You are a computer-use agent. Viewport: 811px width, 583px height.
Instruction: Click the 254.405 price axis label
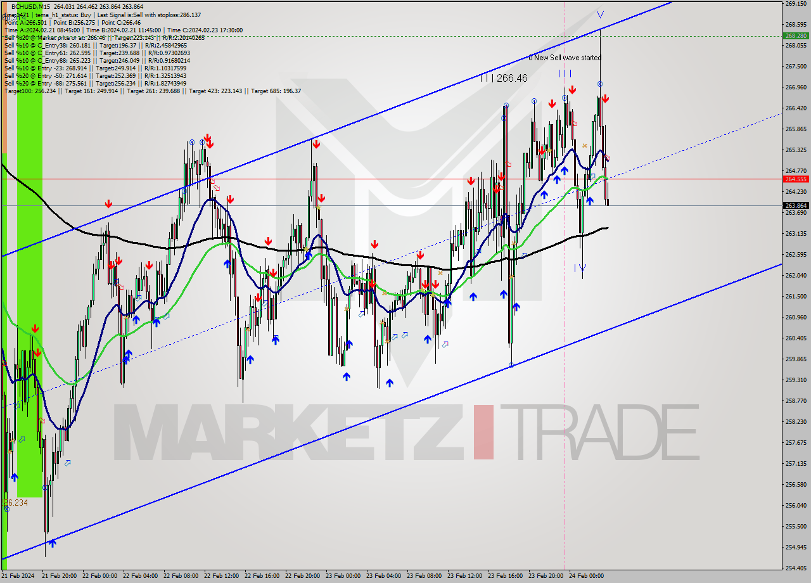(796, 568)
